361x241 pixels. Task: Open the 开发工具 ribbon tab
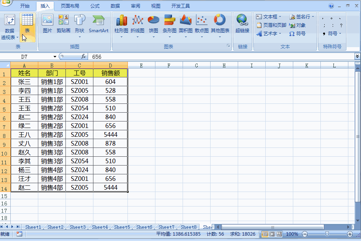coord(181,6)
